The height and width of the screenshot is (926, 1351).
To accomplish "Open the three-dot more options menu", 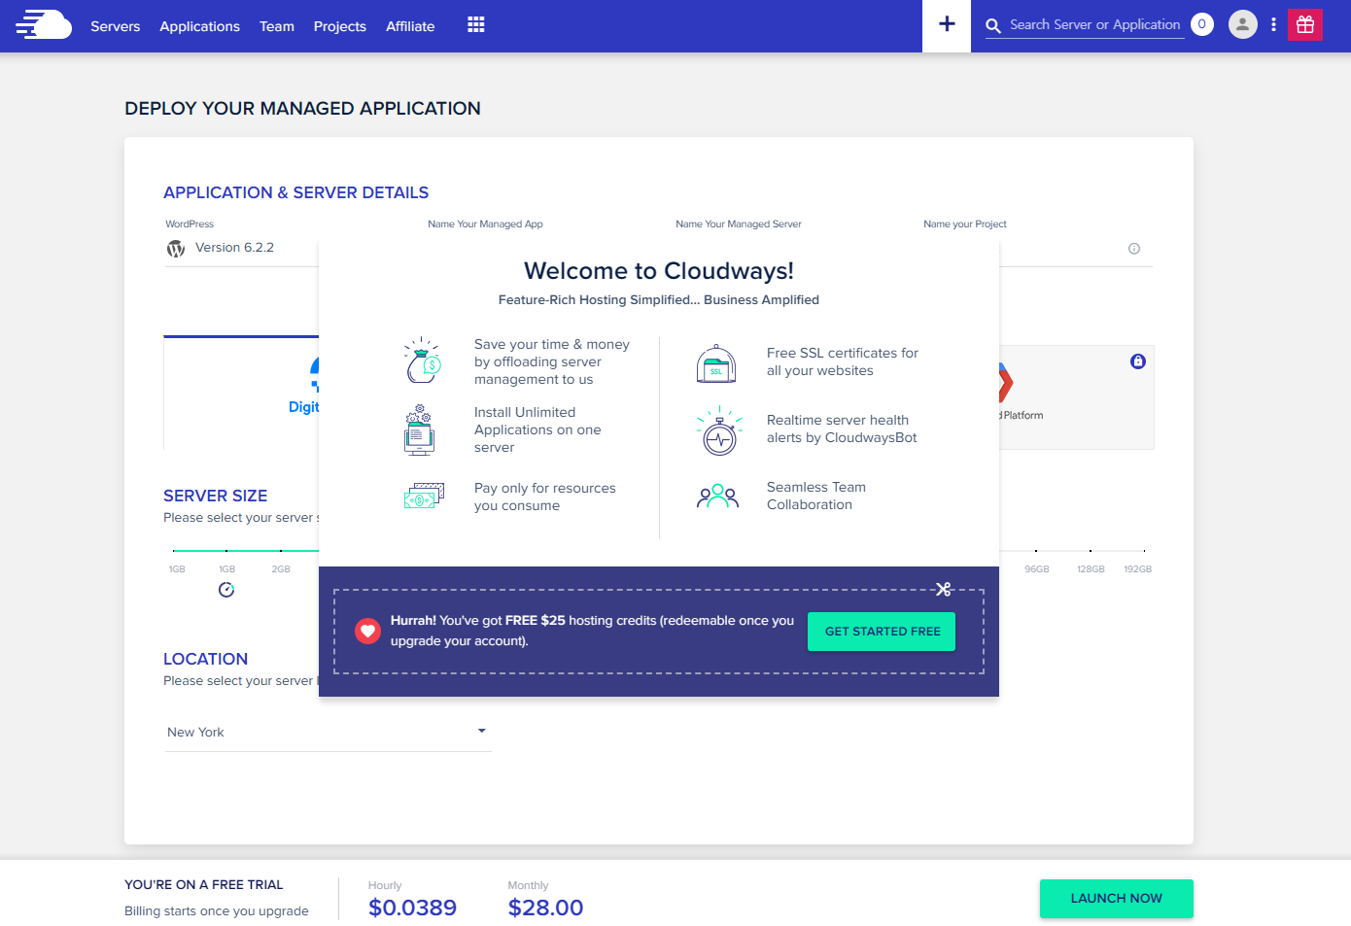I will (x=1273, y=24).
